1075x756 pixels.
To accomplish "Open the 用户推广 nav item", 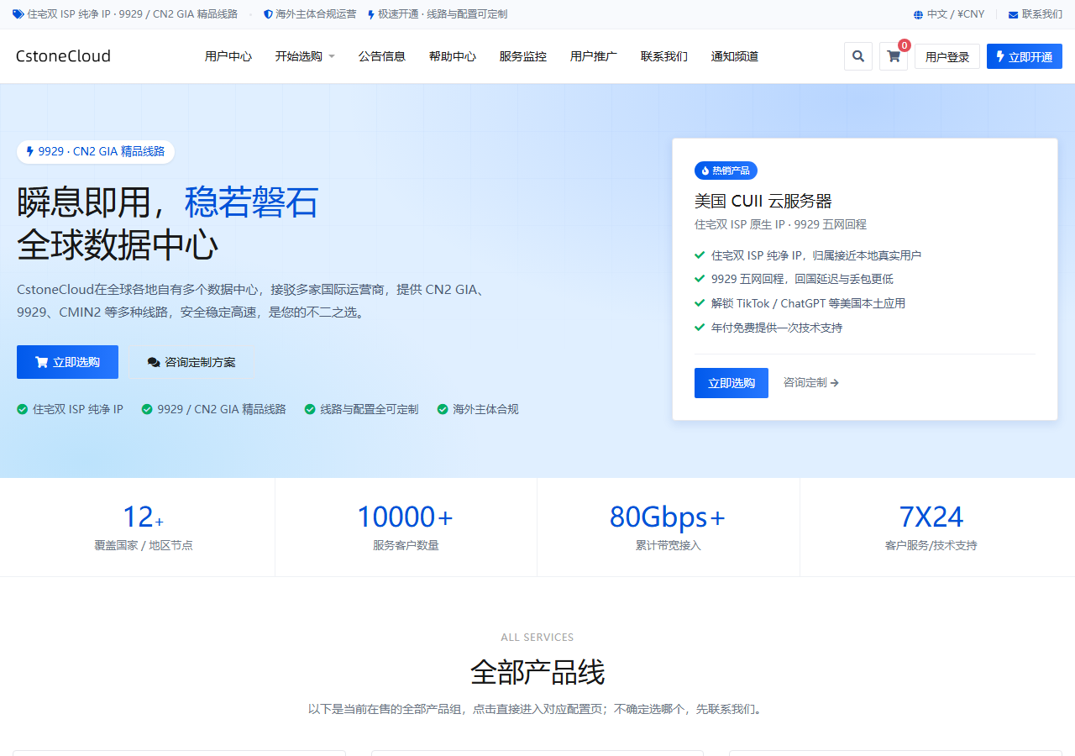I will tap(594, 56).
